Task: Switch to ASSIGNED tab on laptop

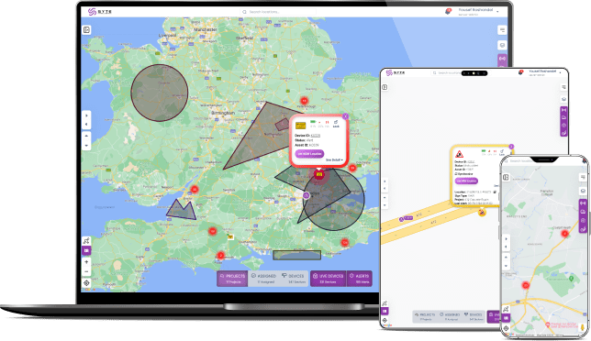Action: (264, 279)
